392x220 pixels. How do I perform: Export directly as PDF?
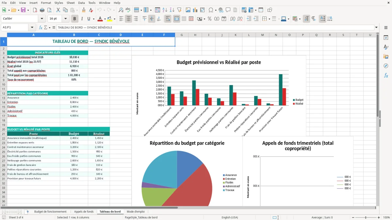click(35, 10)
